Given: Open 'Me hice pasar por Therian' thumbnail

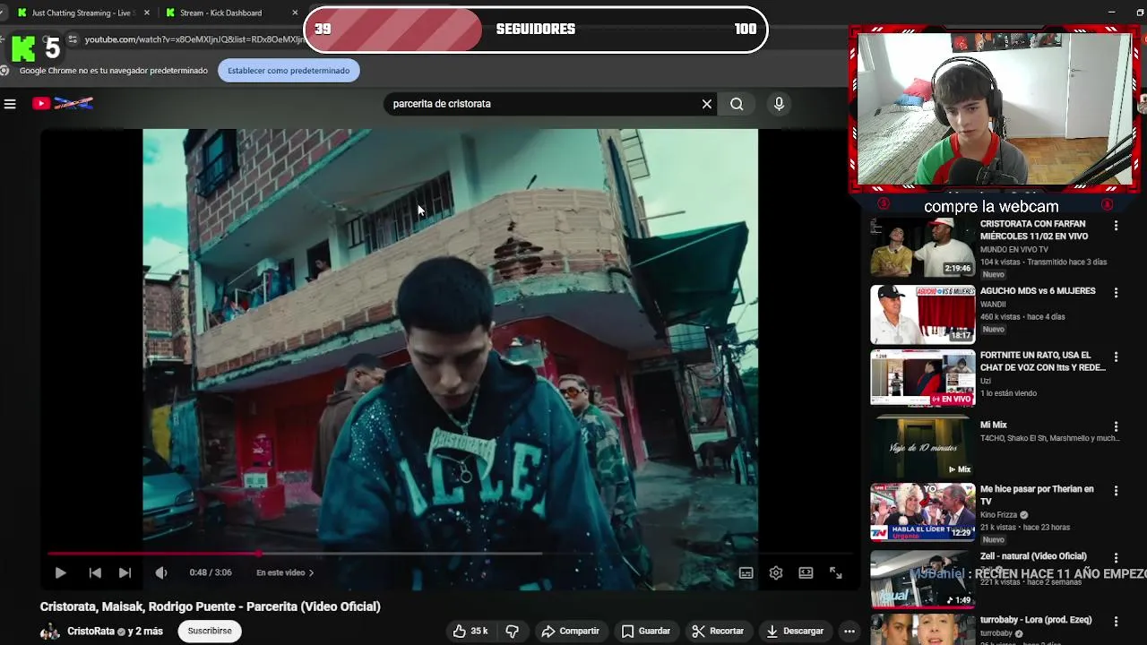Looking at the screenshot, I should tap(922, 512).
